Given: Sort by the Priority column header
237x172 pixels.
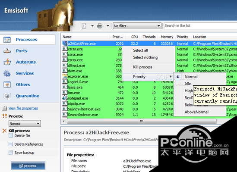Looking at the screenshot, I should tap(182, 37).
